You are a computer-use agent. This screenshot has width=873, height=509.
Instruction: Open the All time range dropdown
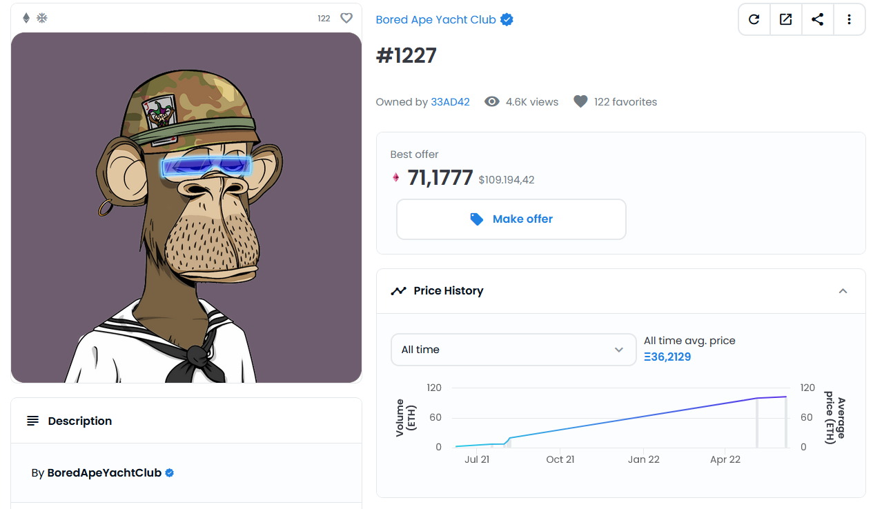click(513, 350)
